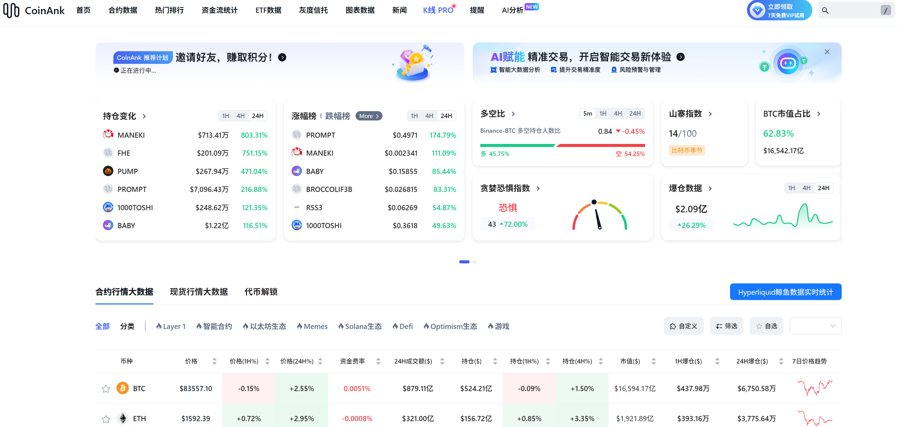This screenshot has height=427, width=898.
Task: Click the PUMP coin icon
Action: pyautogui.click(x=108, y=171)
